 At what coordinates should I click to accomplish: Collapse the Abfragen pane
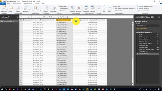(17, 17)
